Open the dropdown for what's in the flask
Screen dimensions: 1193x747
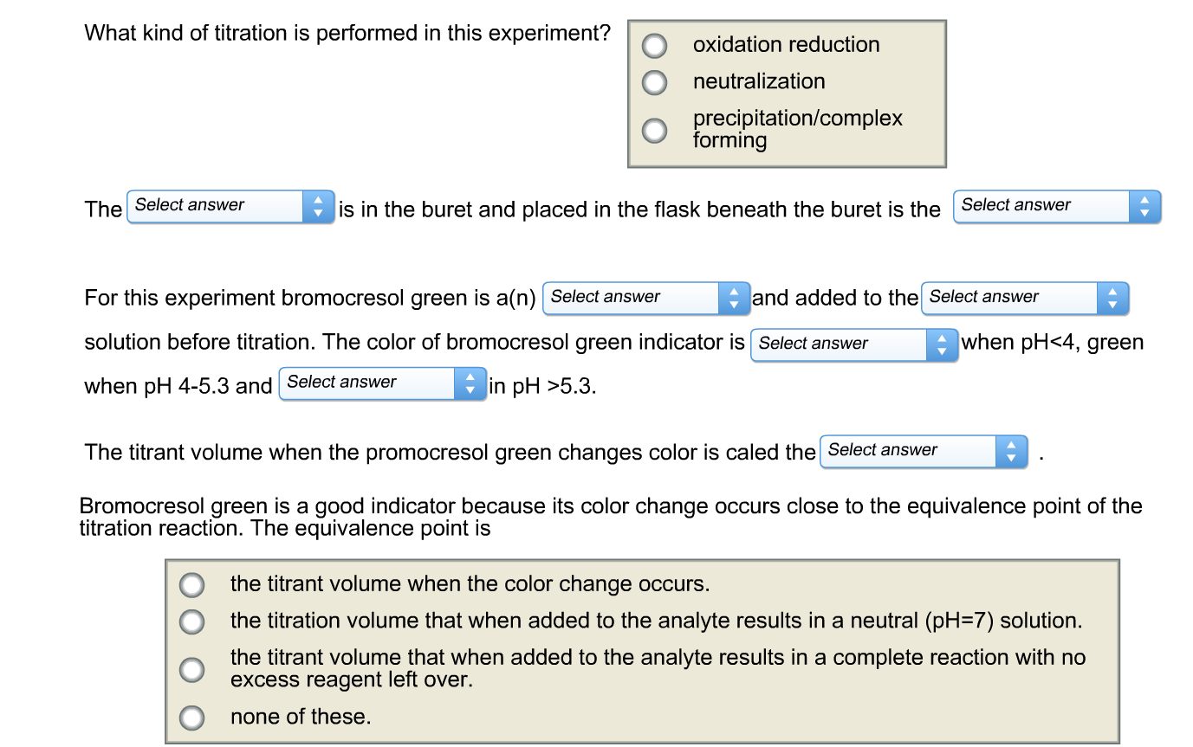[1040, 206]
